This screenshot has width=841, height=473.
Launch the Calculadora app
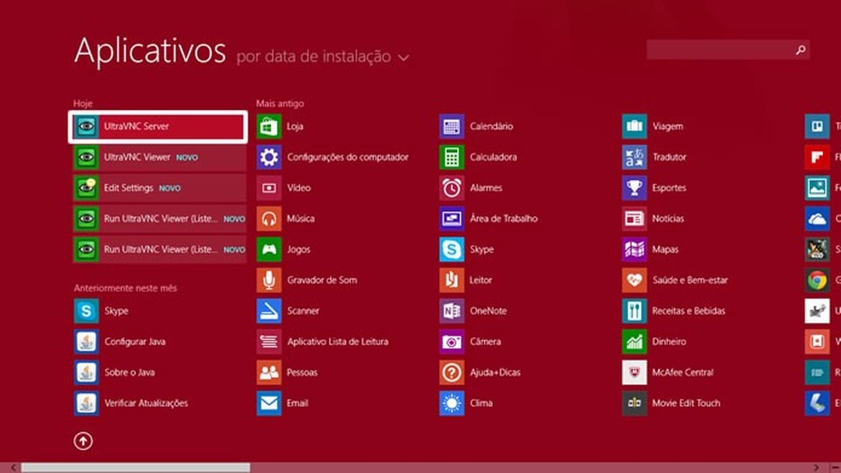click(479, 157)
